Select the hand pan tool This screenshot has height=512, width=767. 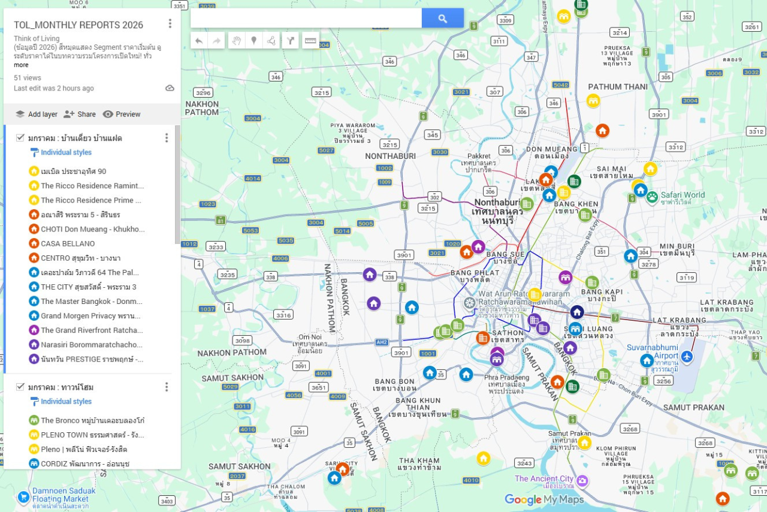[x=237, y=41]
